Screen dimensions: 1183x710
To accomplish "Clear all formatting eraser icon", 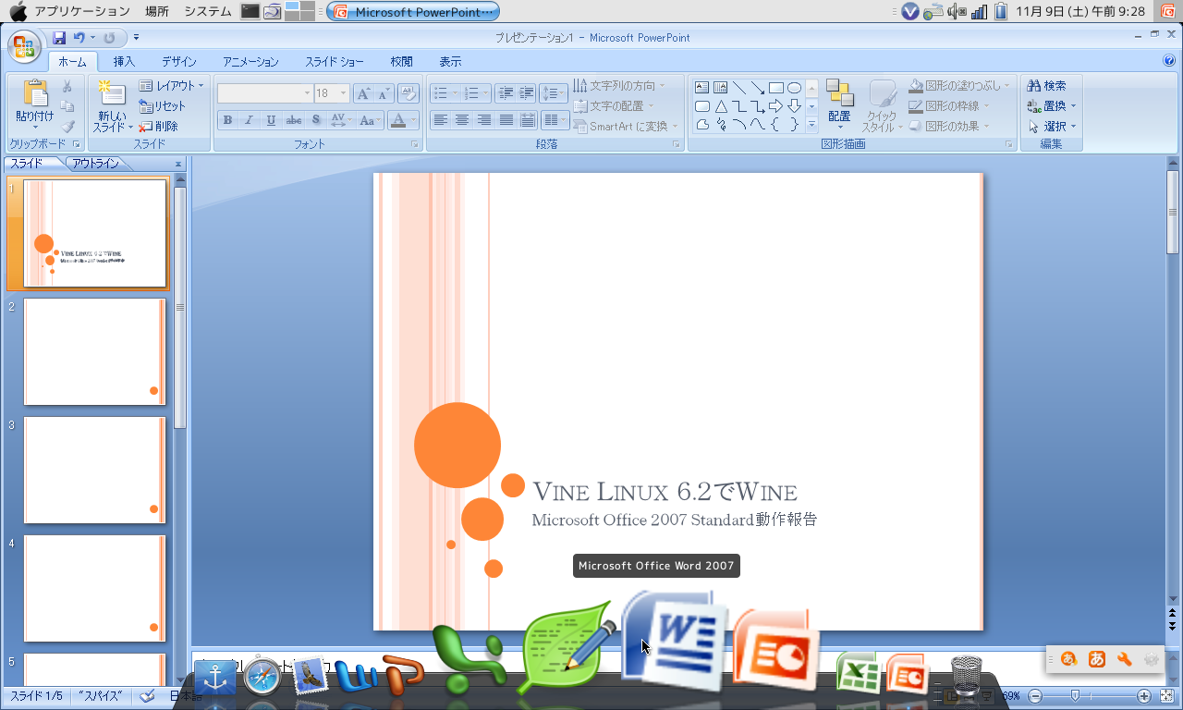I will [x=409, y=93].
